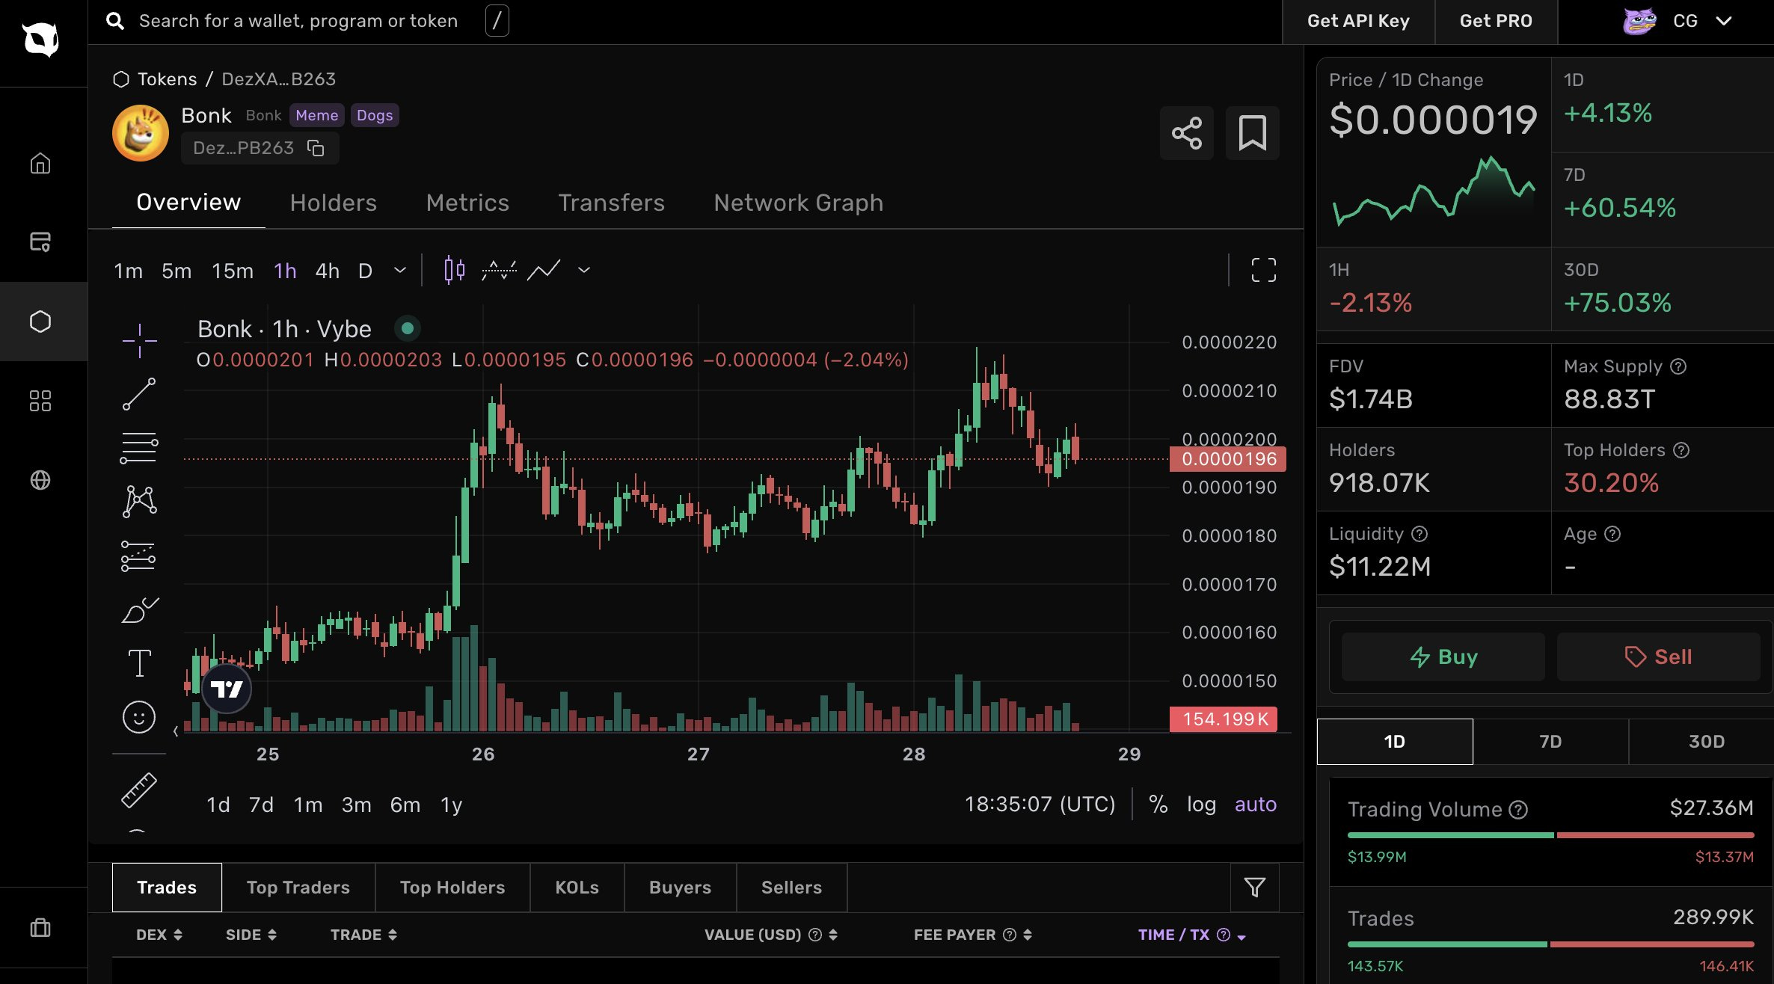
Task: Click the Get API Key button
Action: 1357,21
